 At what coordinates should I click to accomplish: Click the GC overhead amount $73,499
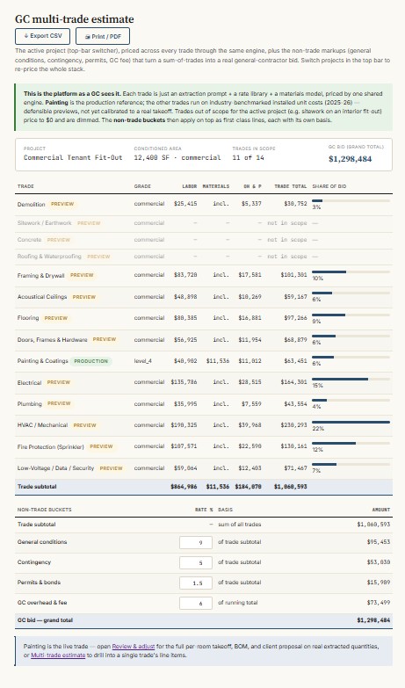[x=379, y=603]
